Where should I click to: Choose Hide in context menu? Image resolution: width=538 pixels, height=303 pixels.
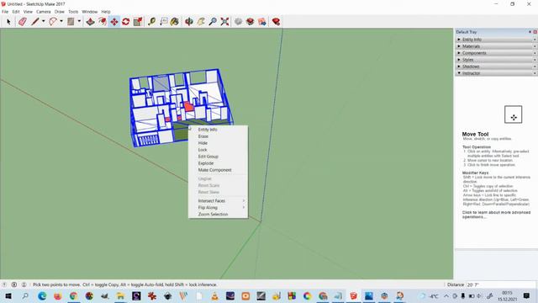(x=219, y=143)
